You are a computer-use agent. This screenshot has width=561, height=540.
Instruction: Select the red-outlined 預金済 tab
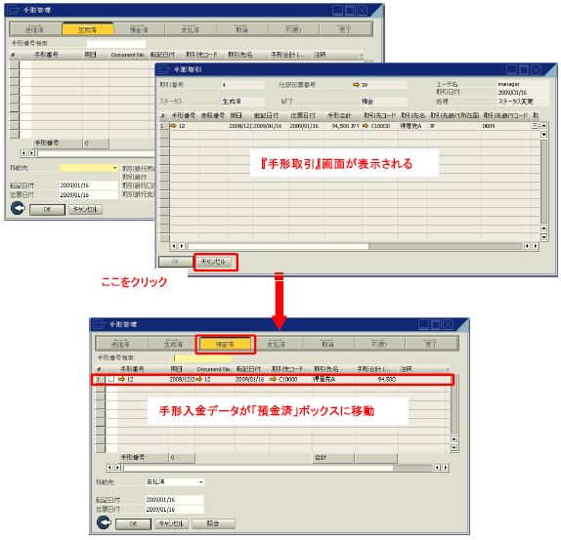pos(225,344)
